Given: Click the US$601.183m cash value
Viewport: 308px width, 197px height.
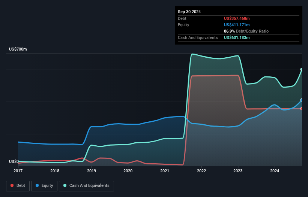Looking at the screenshot, I should click(237, 37).
